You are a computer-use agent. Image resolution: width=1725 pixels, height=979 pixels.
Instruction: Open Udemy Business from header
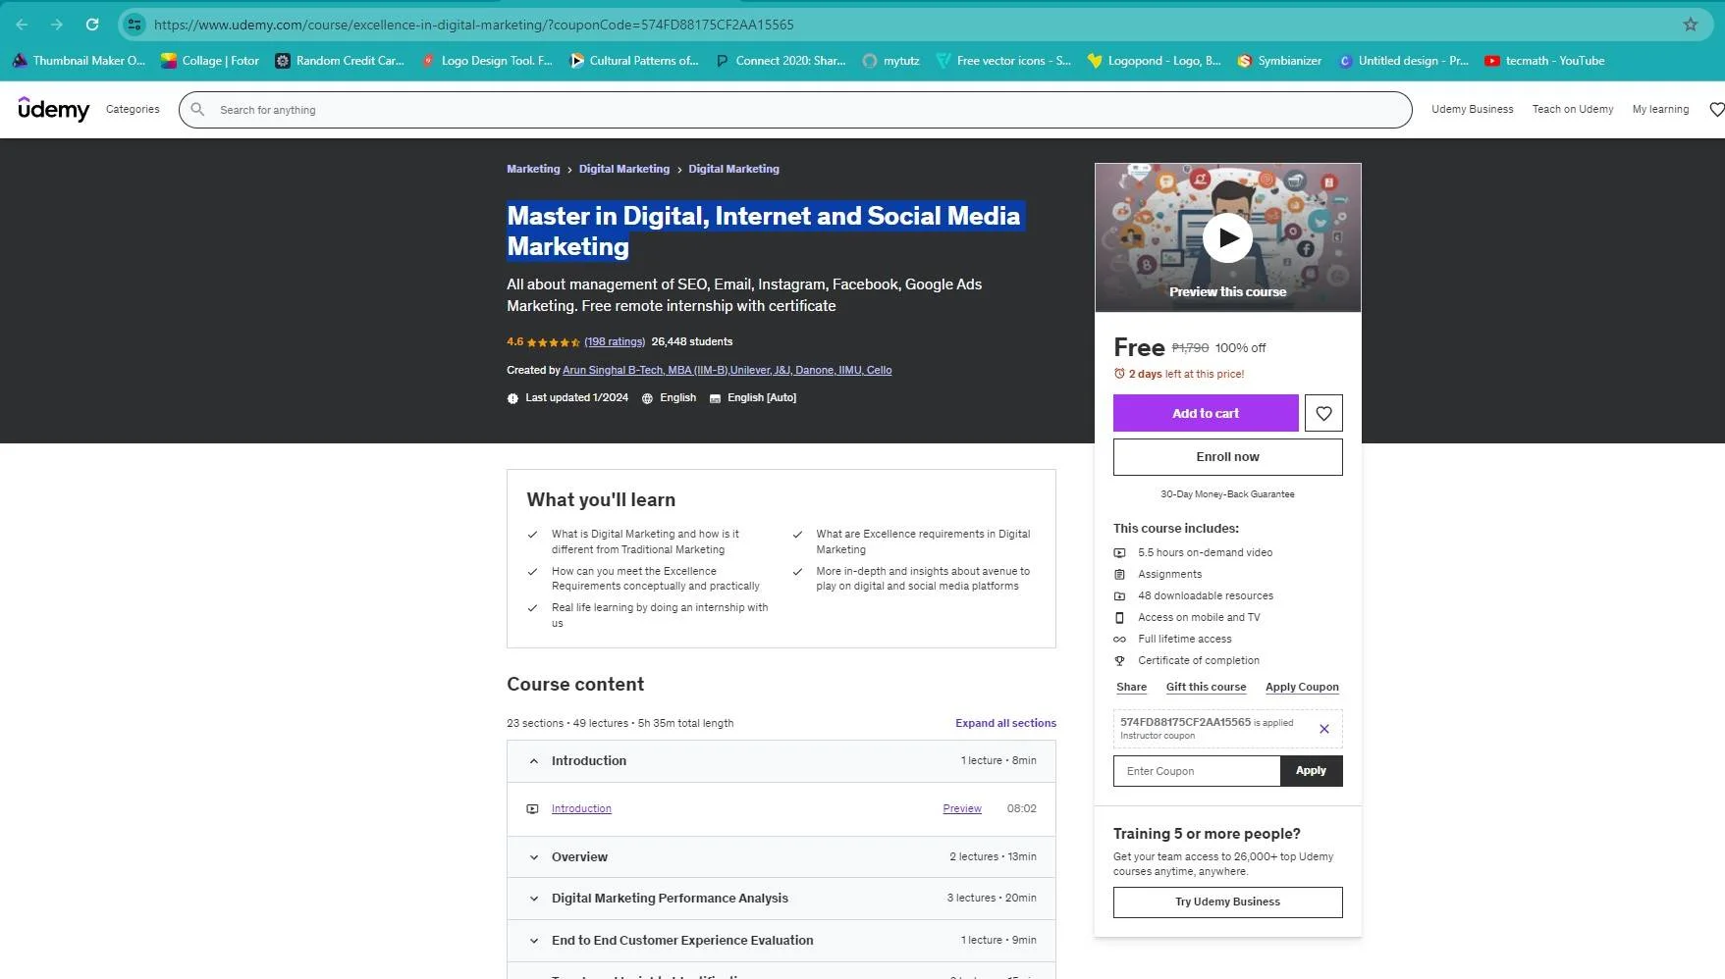click(1472, 110)
